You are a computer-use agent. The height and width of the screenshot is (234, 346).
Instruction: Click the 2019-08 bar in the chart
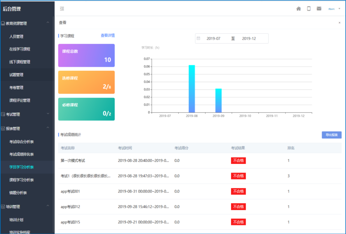(x=192, y=89)
